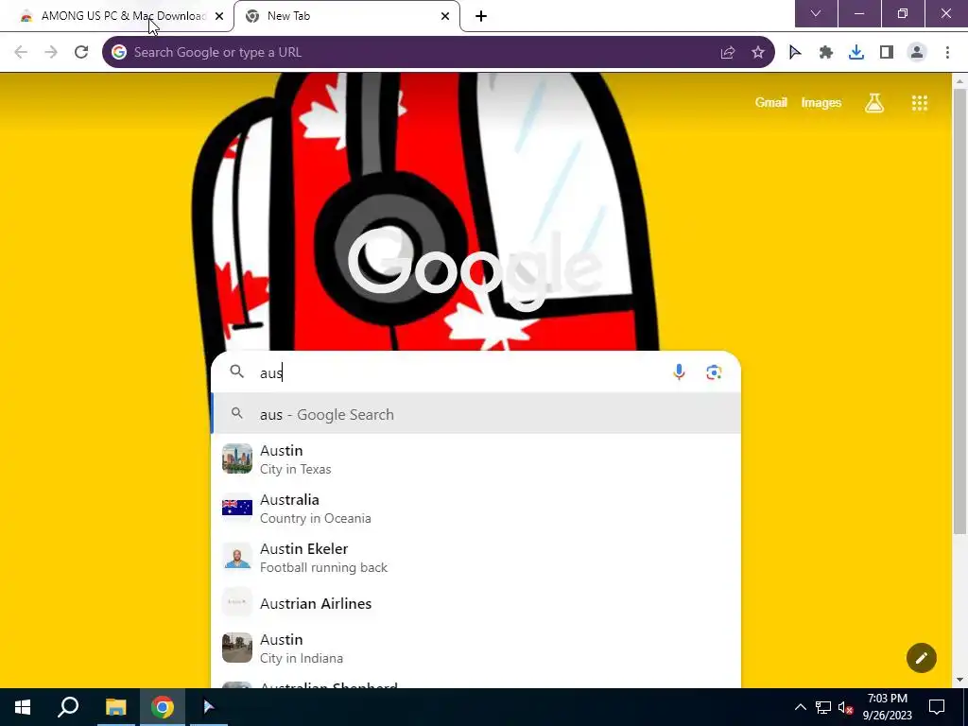This screenshot has width=968, height=726.
Task: Open the profile avatar menu
Action: coord(917,53)
